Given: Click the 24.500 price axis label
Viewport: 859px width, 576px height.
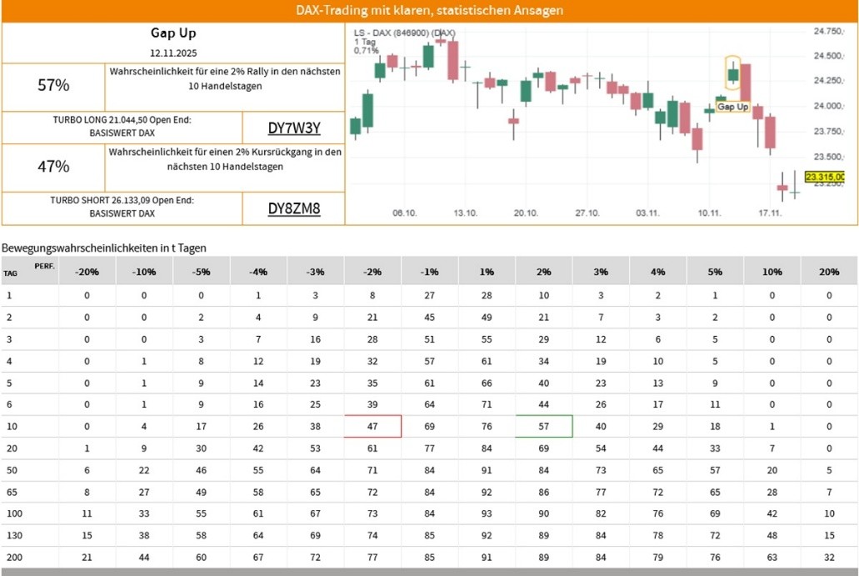Looking at the screenshot, I should pyautogui.click(x=828, y=56).
